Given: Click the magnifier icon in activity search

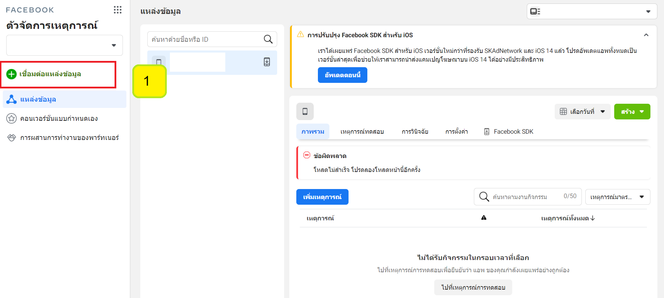Looking at the screenshot, I should point(484,197).
